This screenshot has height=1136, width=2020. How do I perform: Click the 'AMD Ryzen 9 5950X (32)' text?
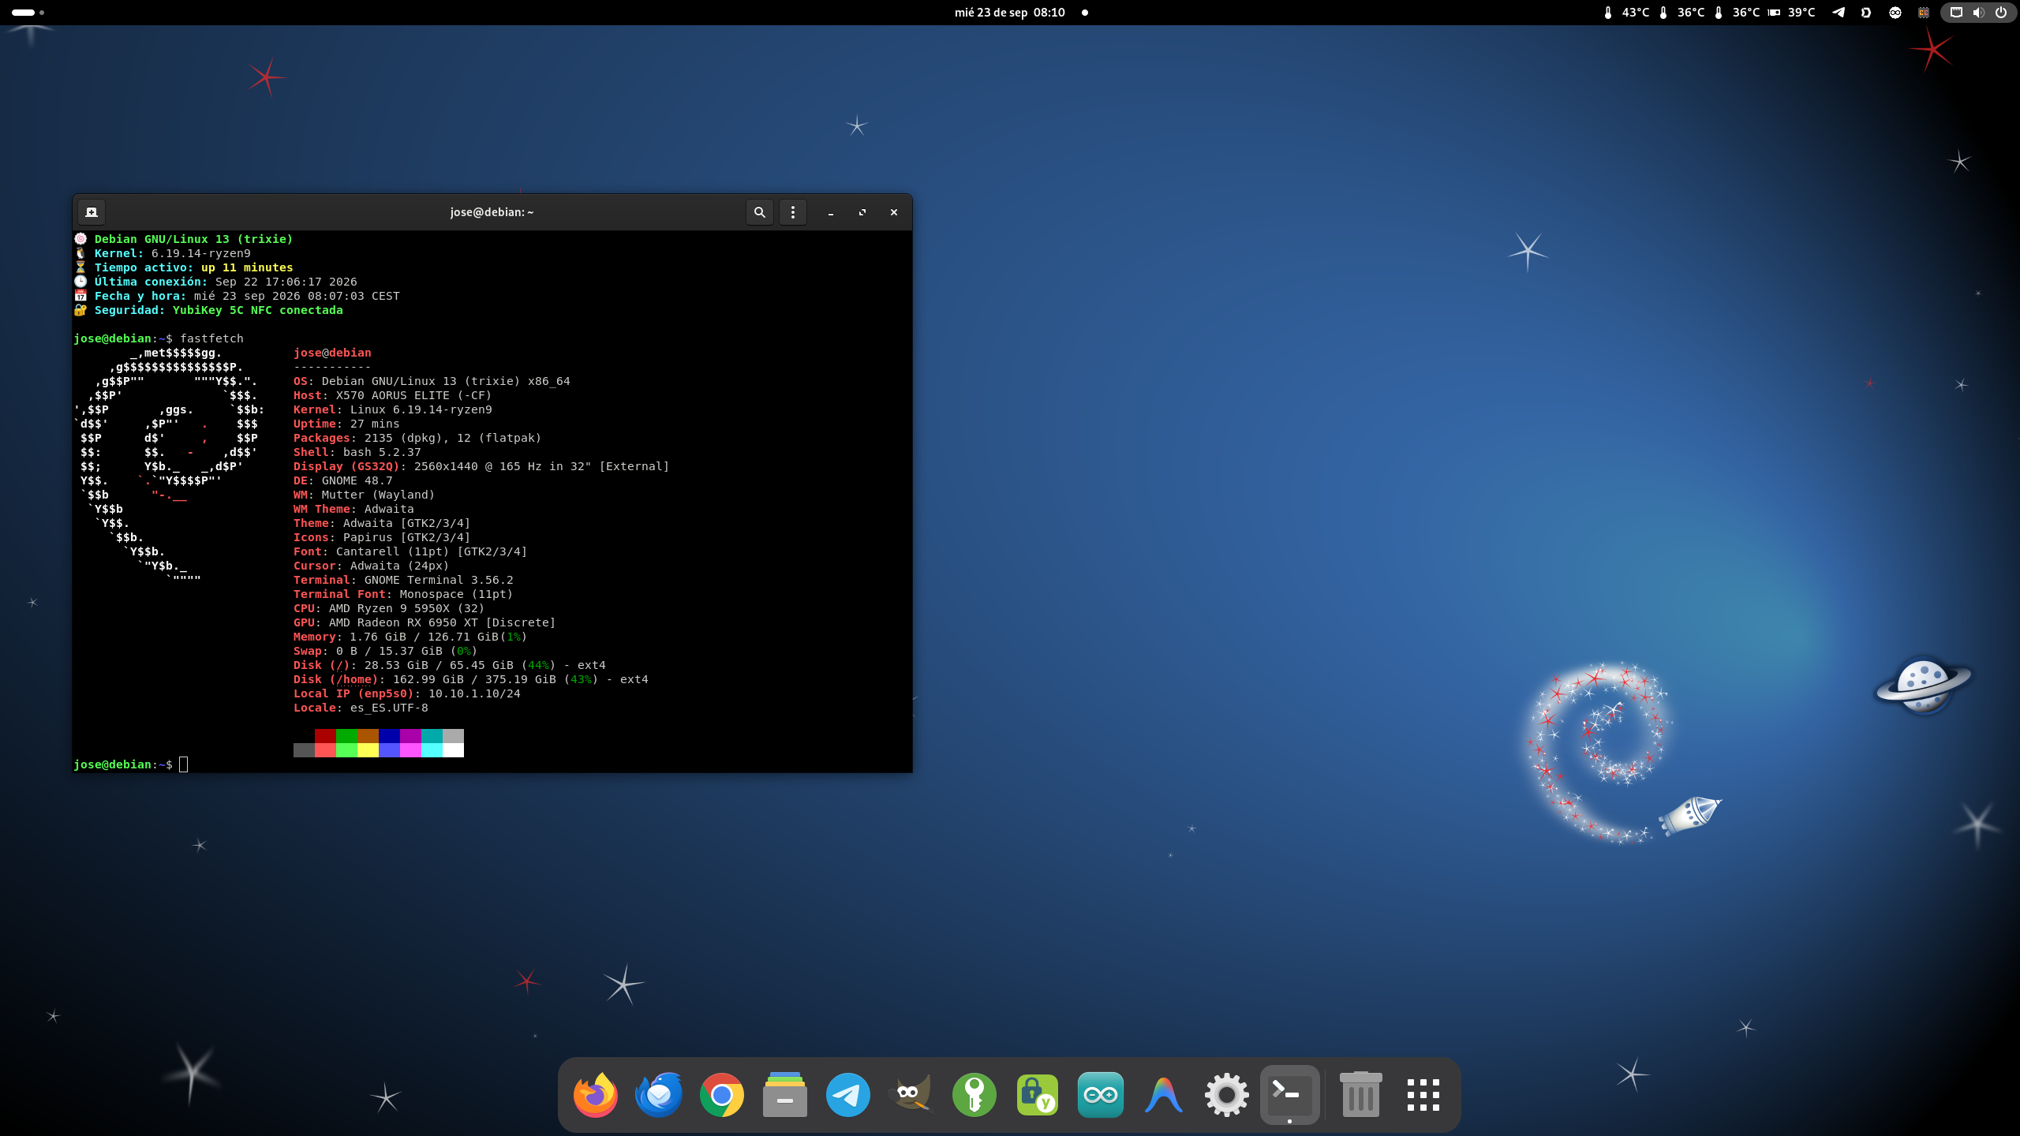click(x=406, y=608)
